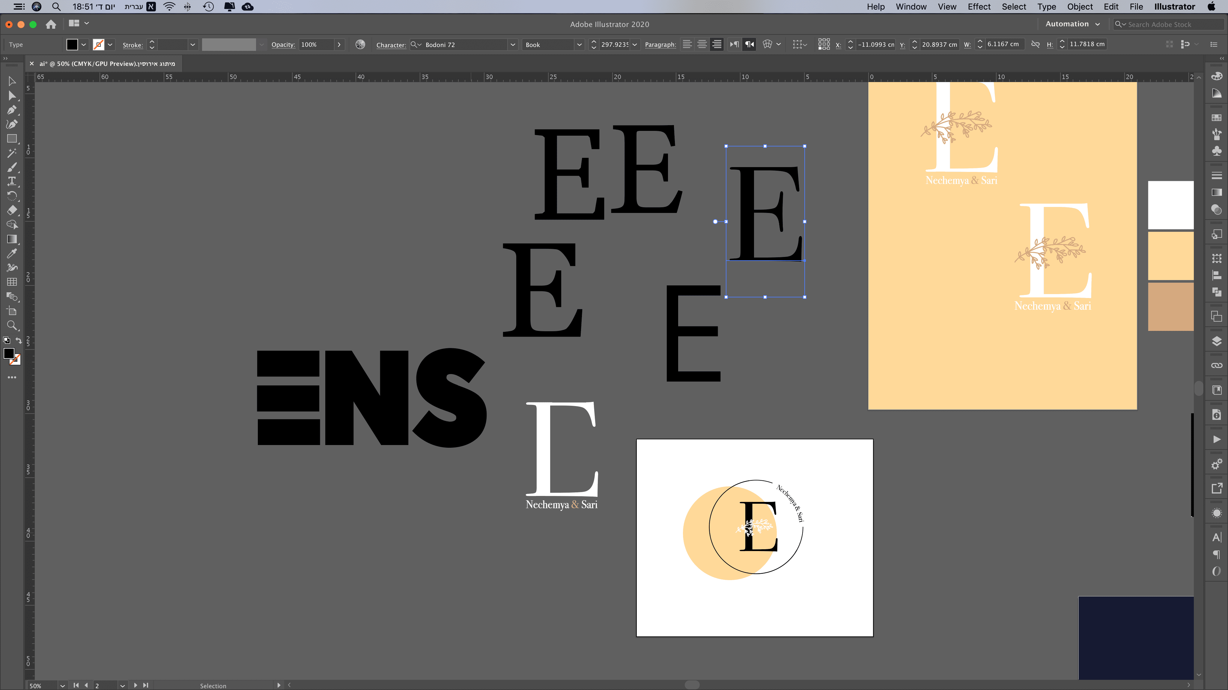The image size is (1228, 690).
Task: Select the Eraser tool
Action: pyautogui.click(x=12, y=210)
